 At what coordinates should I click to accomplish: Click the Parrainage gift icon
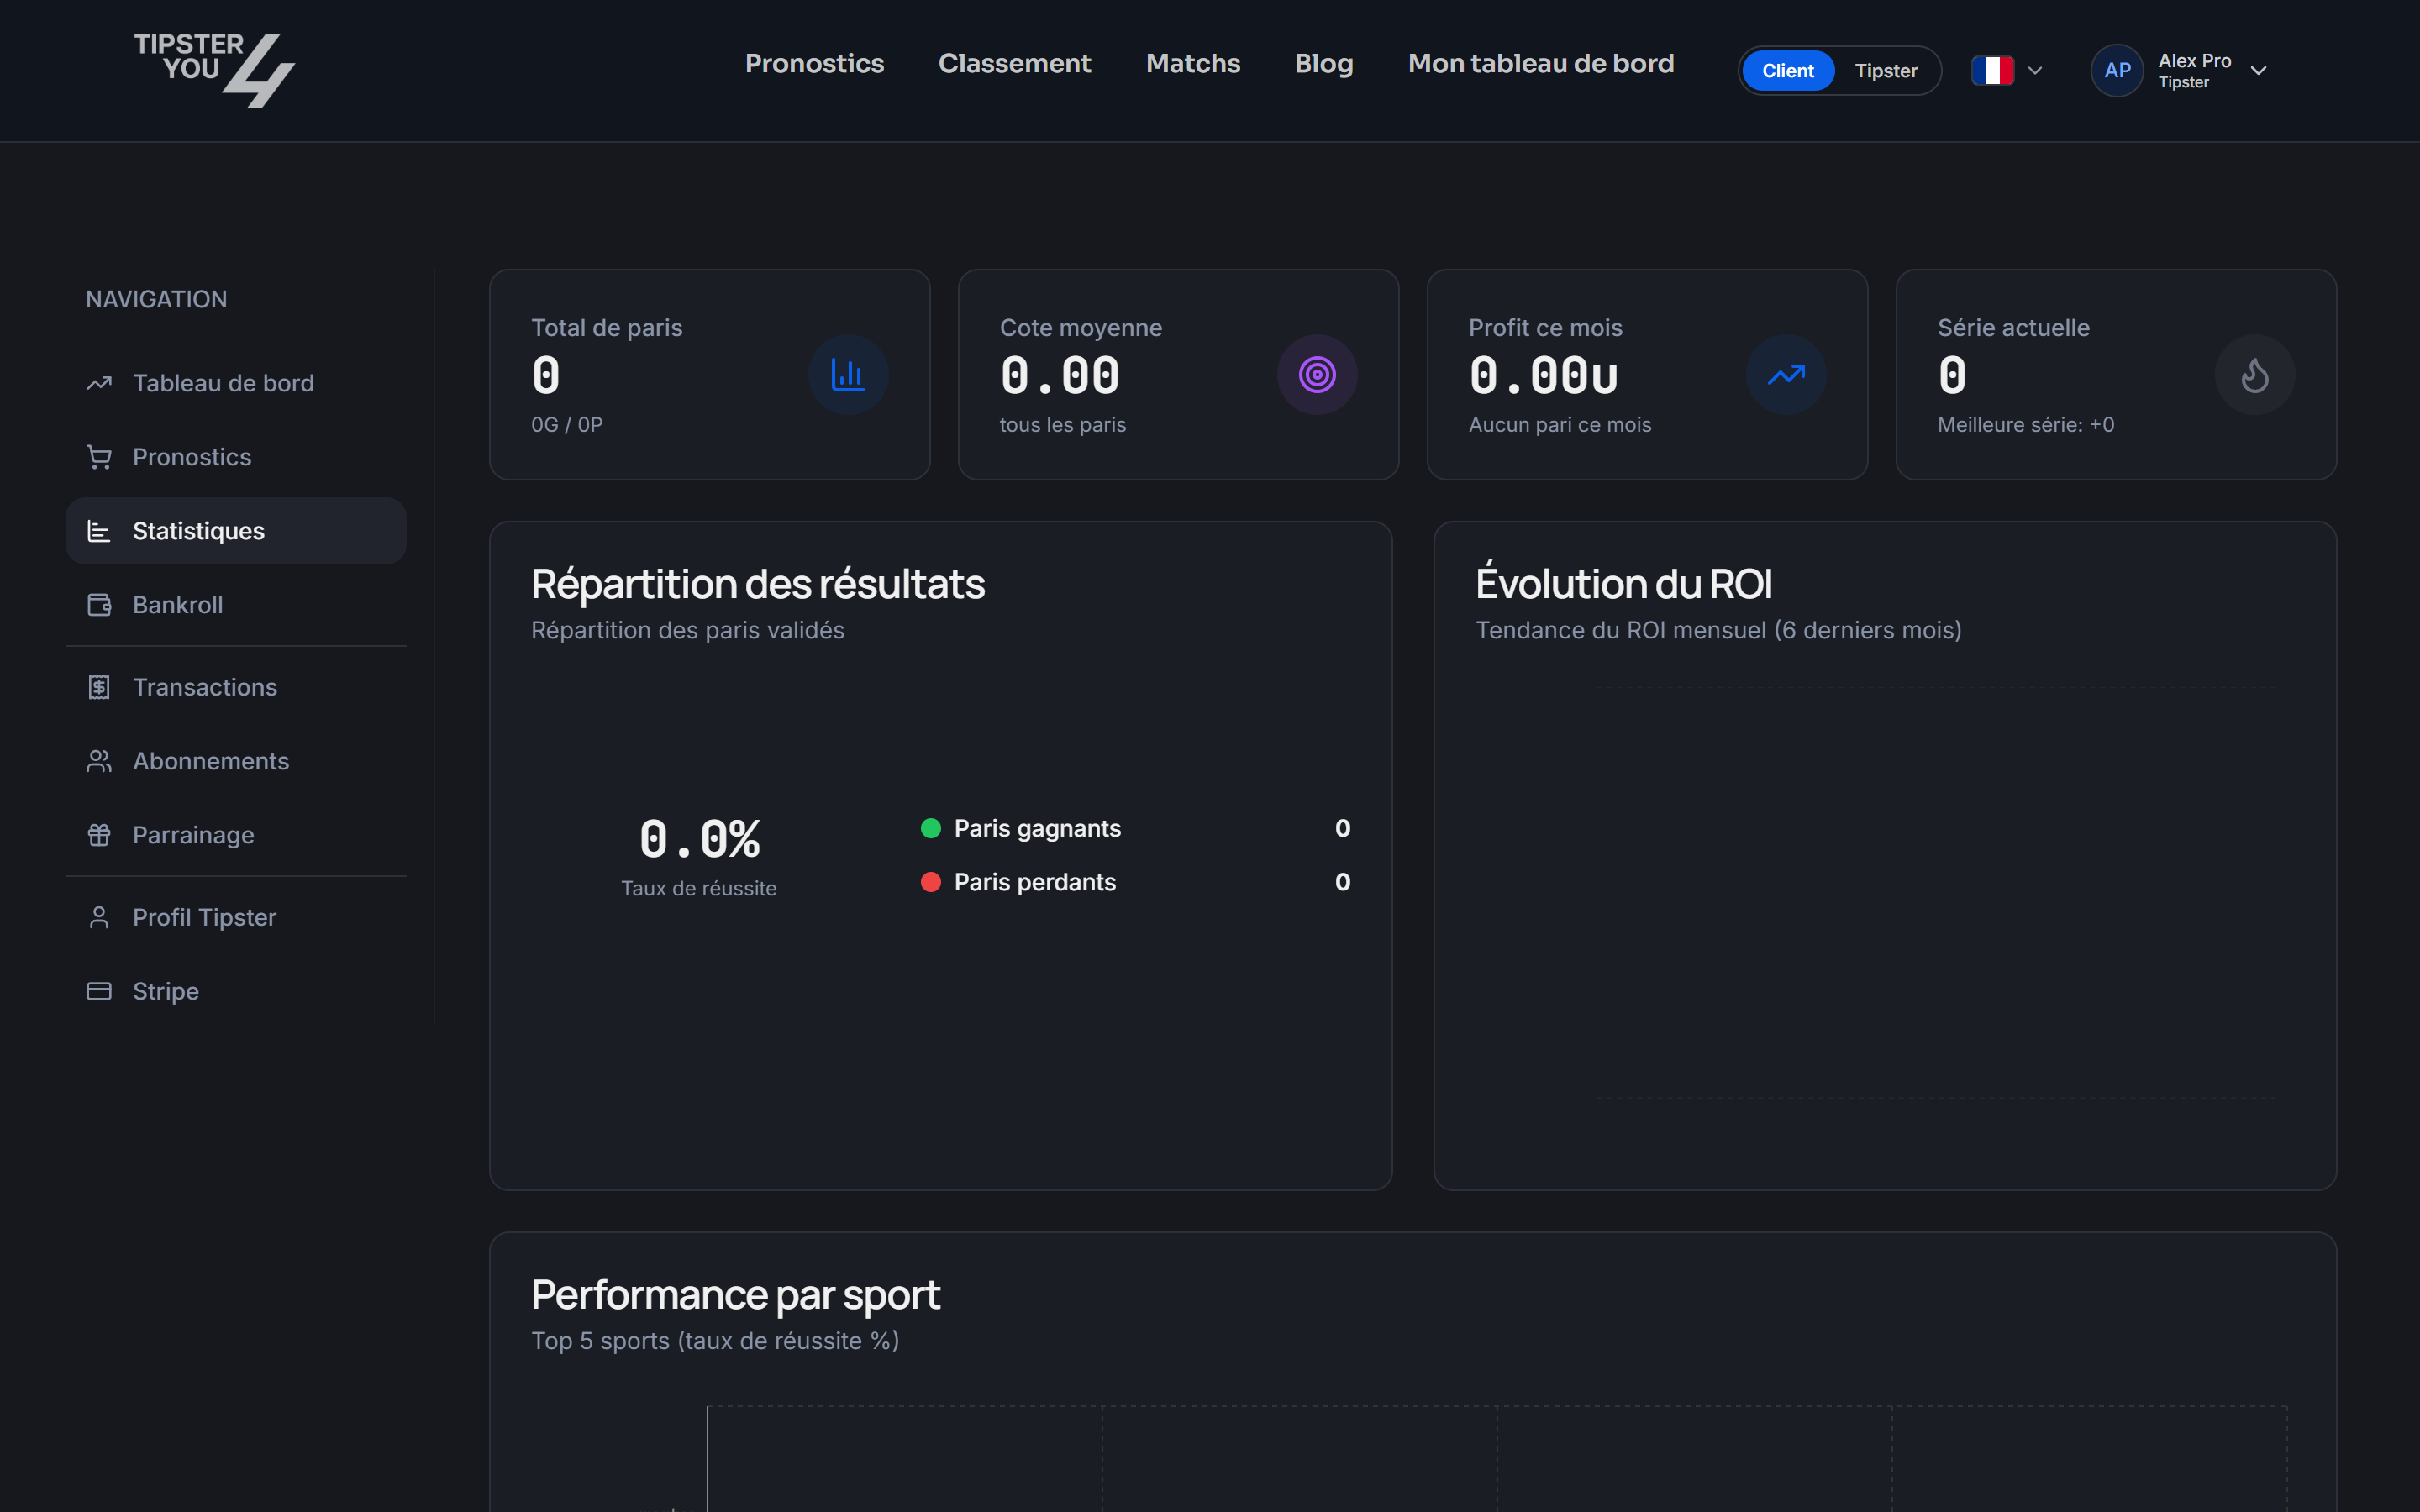(x=99, y=835)
